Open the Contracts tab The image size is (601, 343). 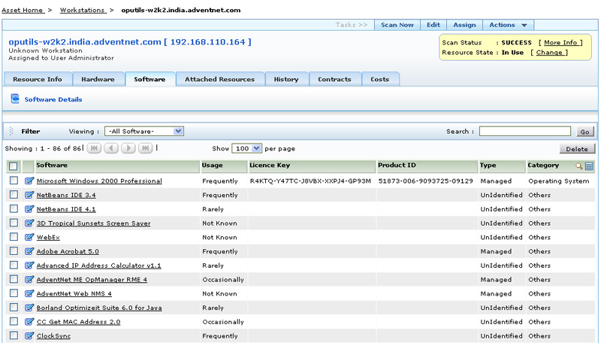click(334, 79)
